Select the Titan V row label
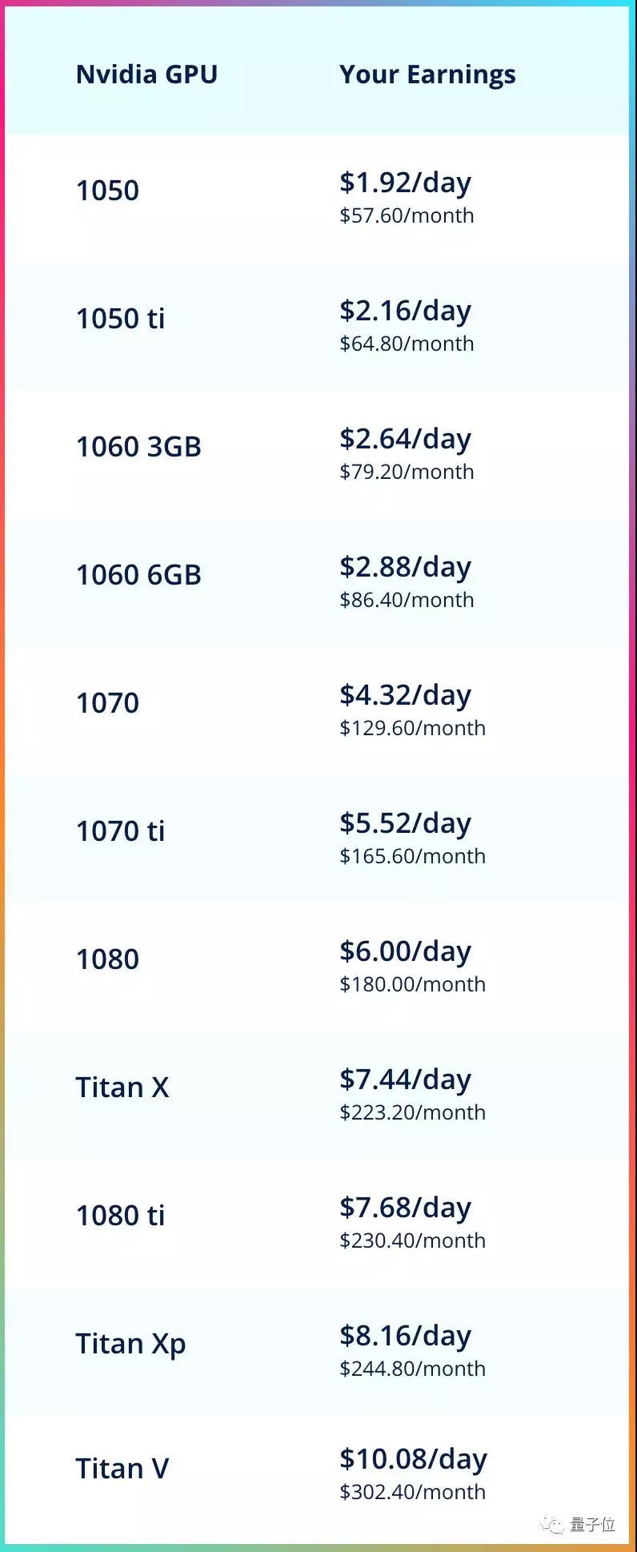Viewport: 637px width, 1552px height. click(122, 1469)
